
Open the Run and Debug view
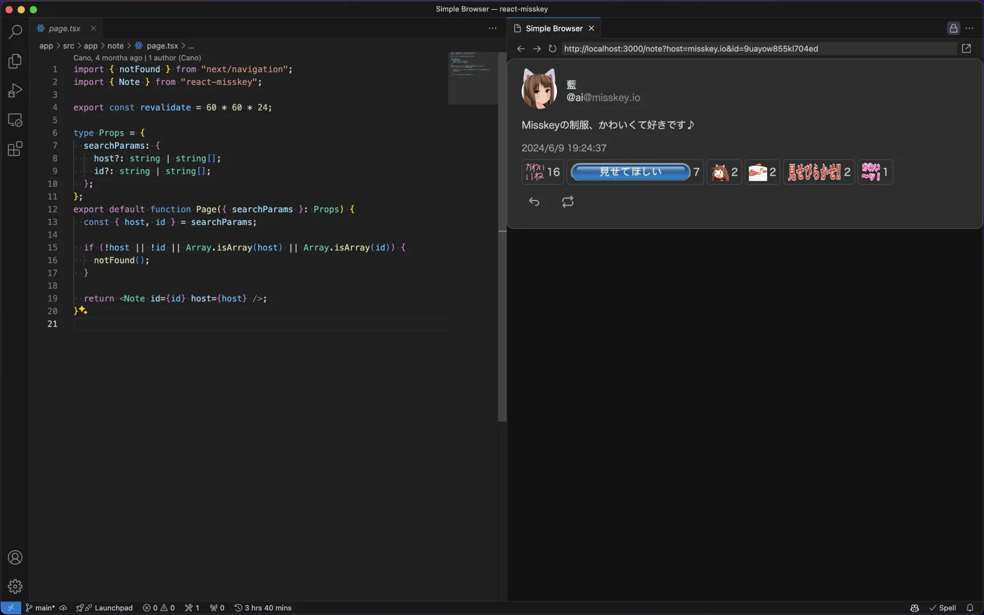pyautogui.click(x=15, y=91)
